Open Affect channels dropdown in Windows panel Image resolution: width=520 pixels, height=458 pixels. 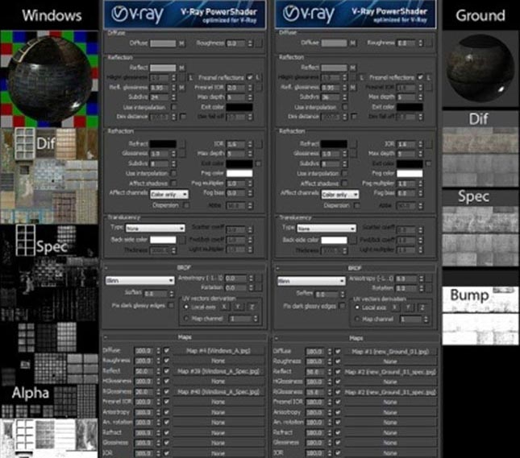169,195
